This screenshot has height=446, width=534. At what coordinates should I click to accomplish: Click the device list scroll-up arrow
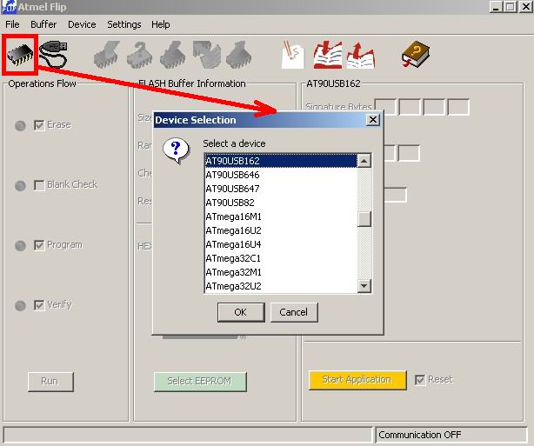(x=364, y=161)
